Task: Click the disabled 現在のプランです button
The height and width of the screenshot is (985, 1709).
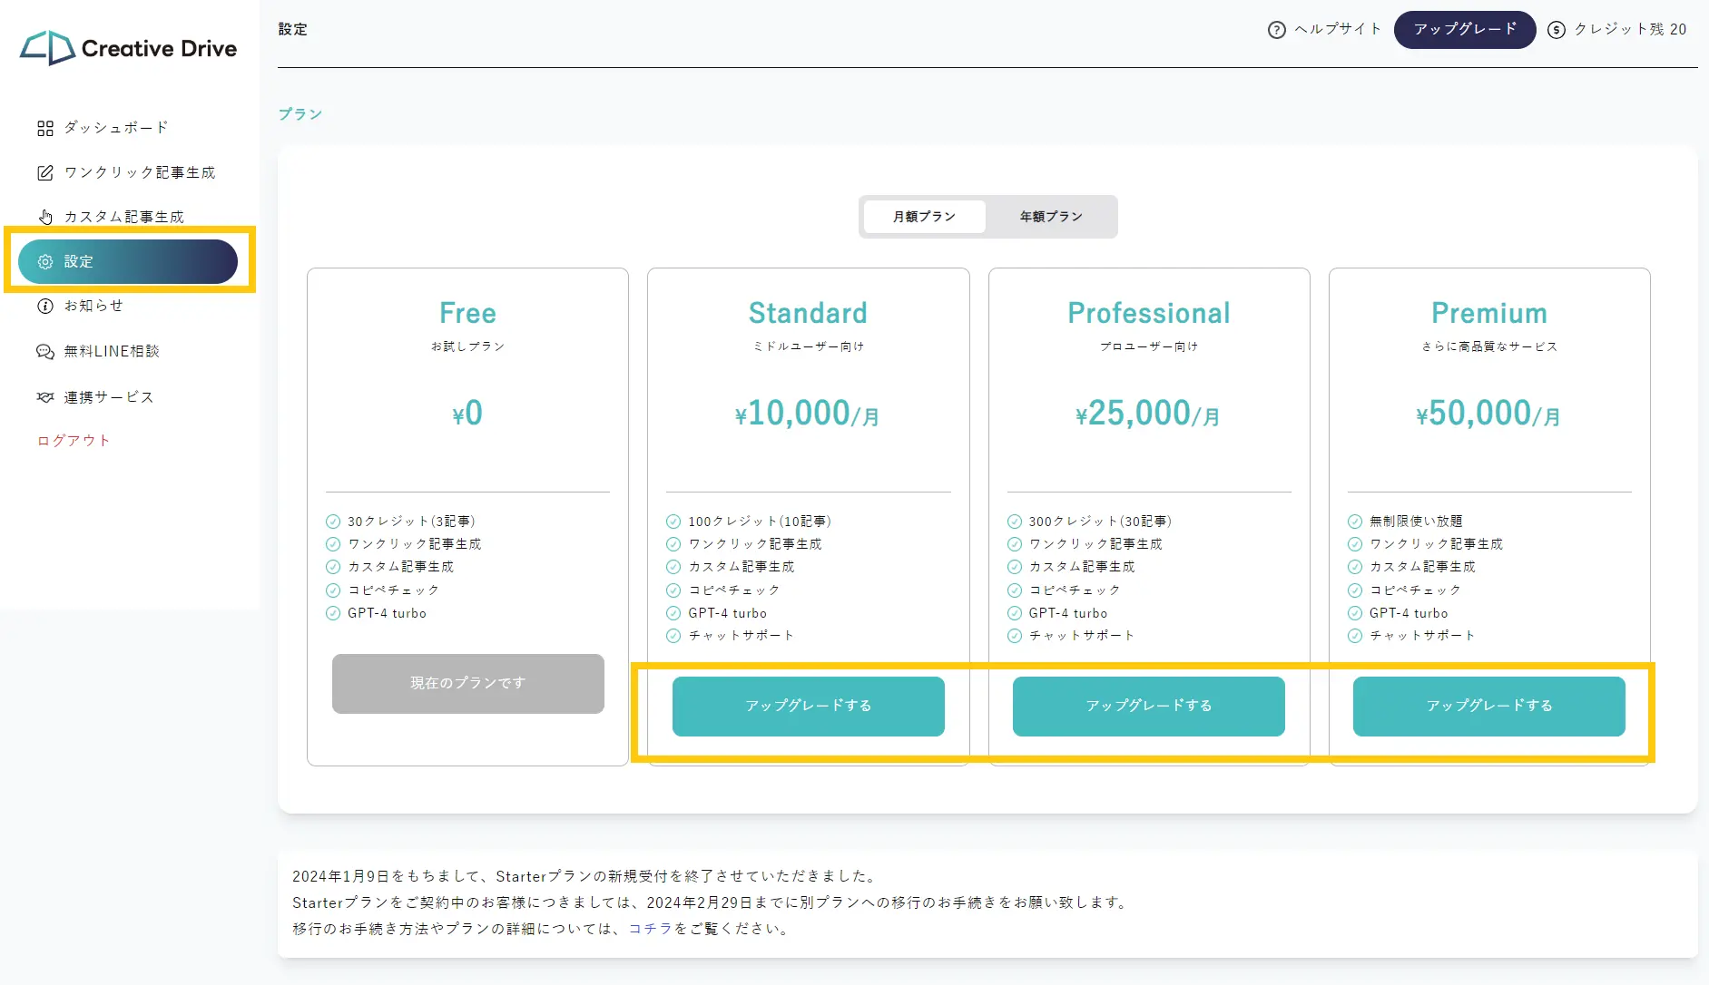Action: [x=467, y=683]
